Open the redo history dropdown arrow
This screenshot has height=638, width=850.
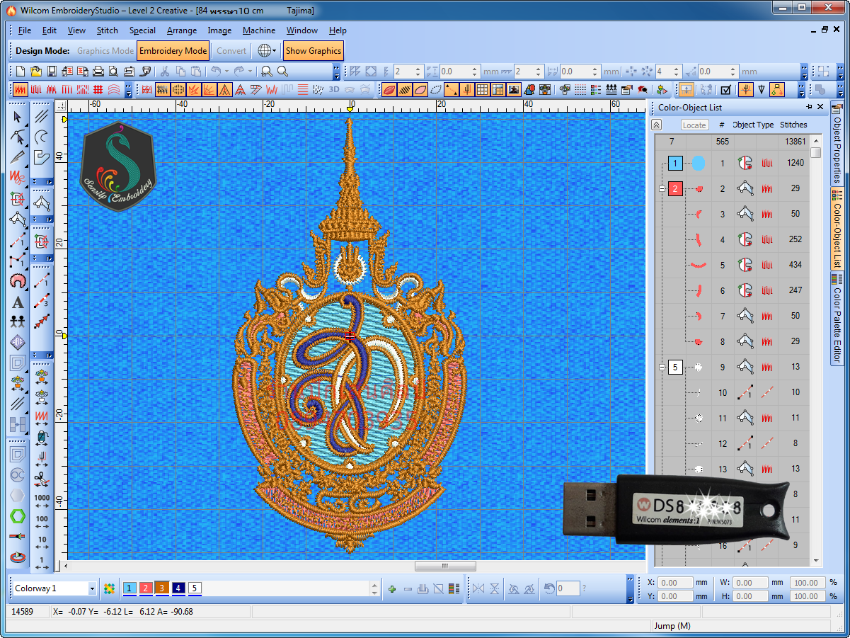pyautogui.click(x=250, y=72)
